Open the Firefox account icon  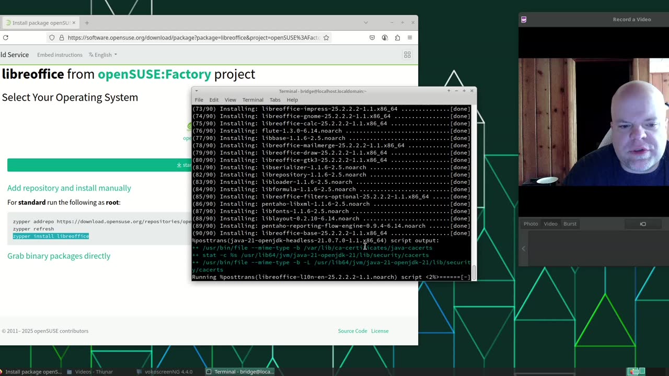385,38
